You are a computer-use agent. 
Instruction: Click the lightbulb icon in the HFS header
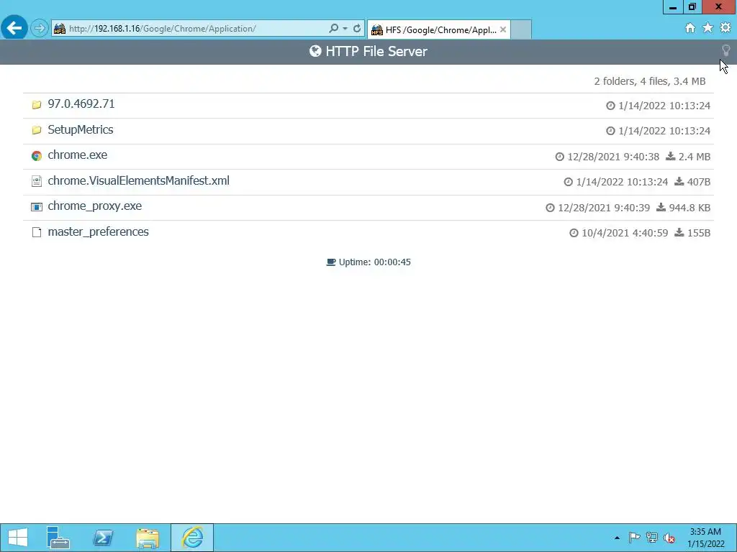tap(725, 50)
